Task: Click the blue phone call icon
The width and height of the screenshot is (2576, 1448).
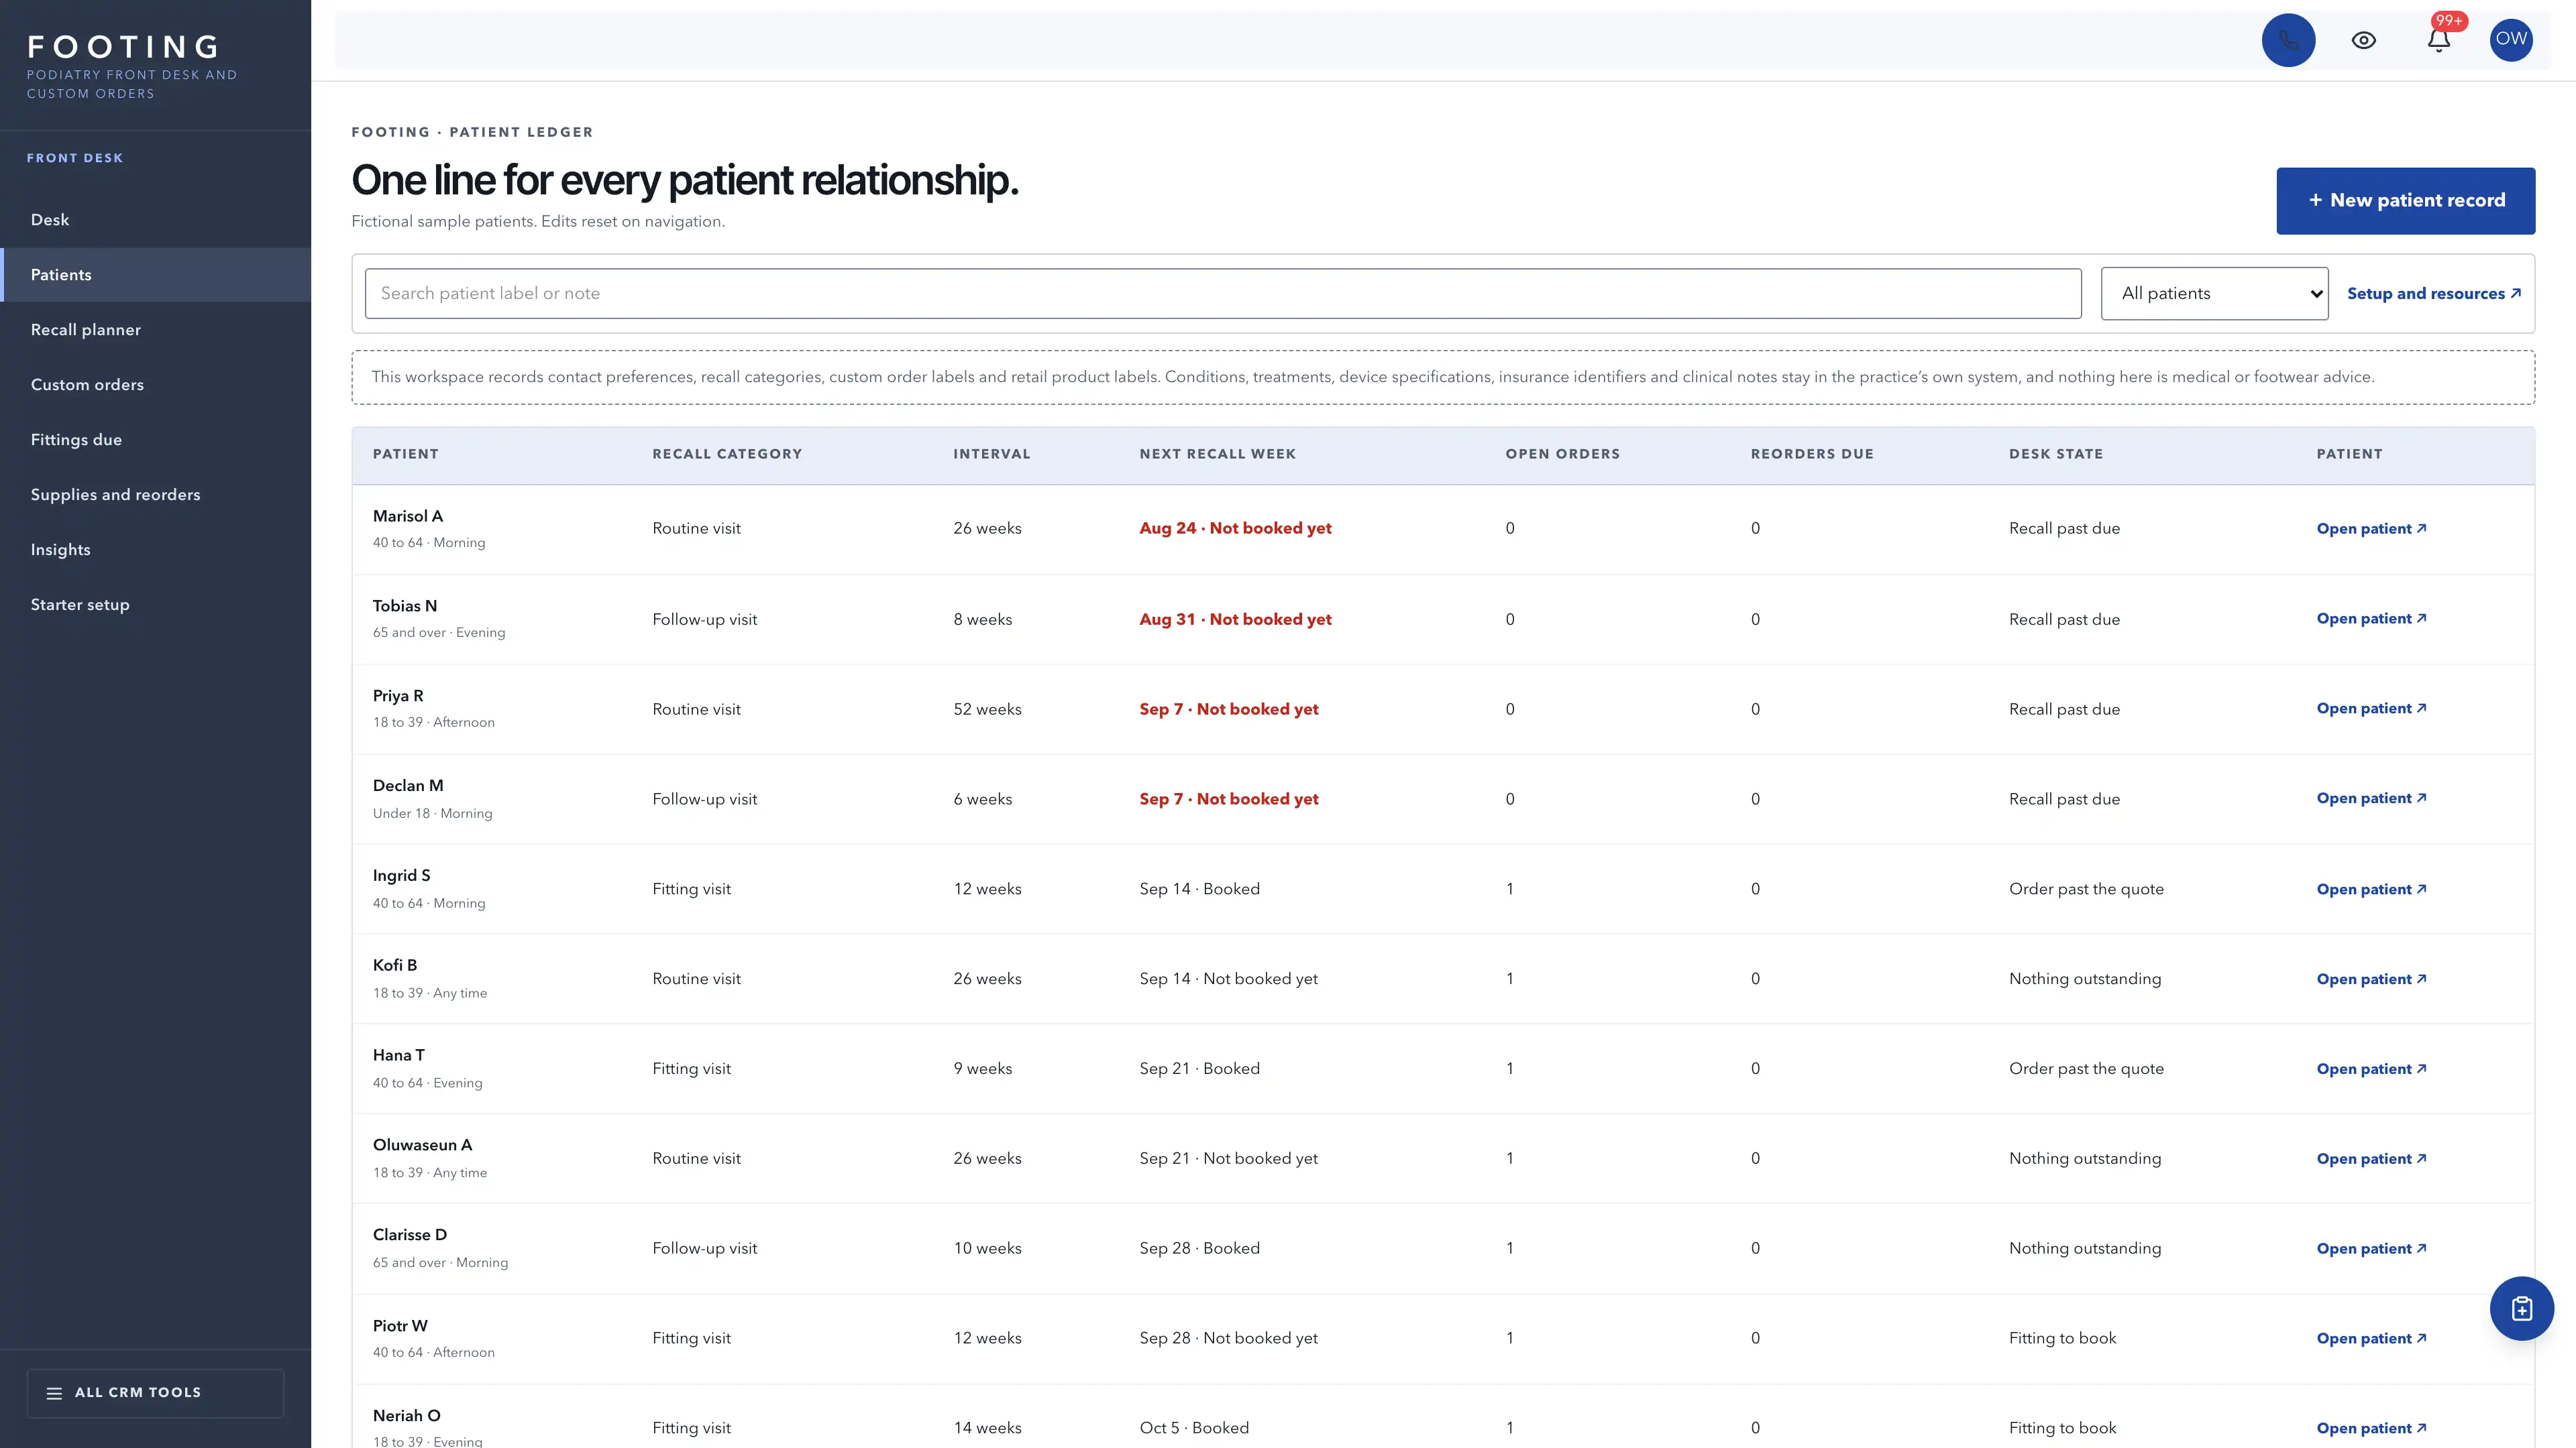Action: pyautogui.click(x=2288, y=40)
